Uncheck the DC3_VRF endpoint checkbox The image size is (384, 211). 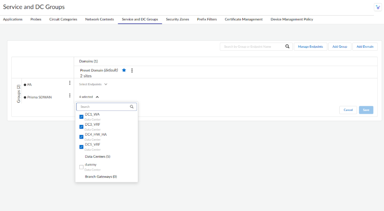point(81,127)
